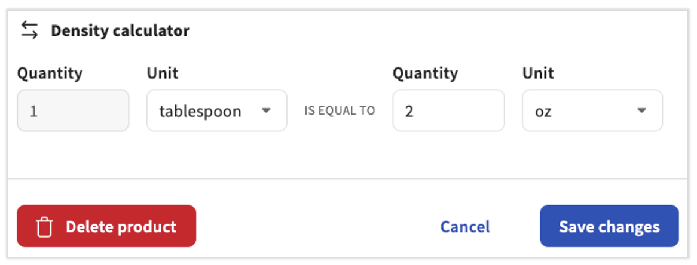Click the Delete product text label
The image size is (697, 265).
click(x=121, y=227)
